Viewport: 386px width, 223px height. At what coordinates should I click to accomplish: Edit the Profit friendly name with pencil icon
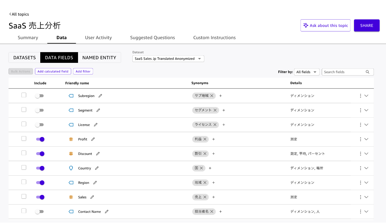(93, 139)
